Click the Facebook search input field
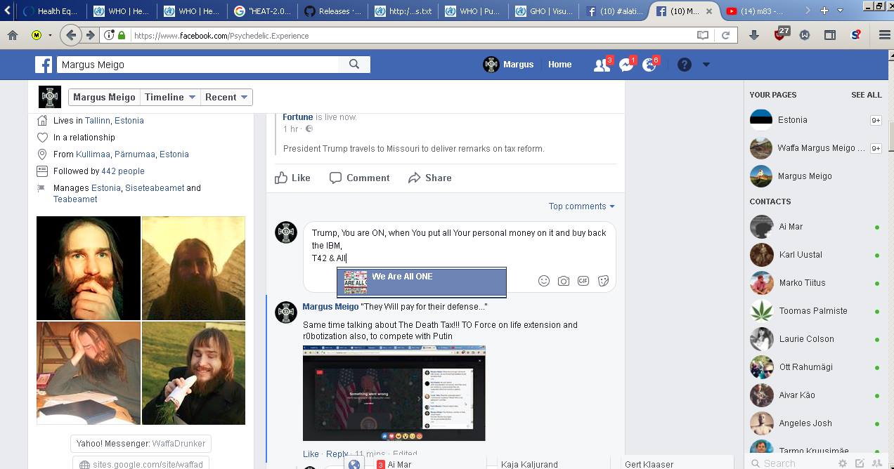 (197, 65)
